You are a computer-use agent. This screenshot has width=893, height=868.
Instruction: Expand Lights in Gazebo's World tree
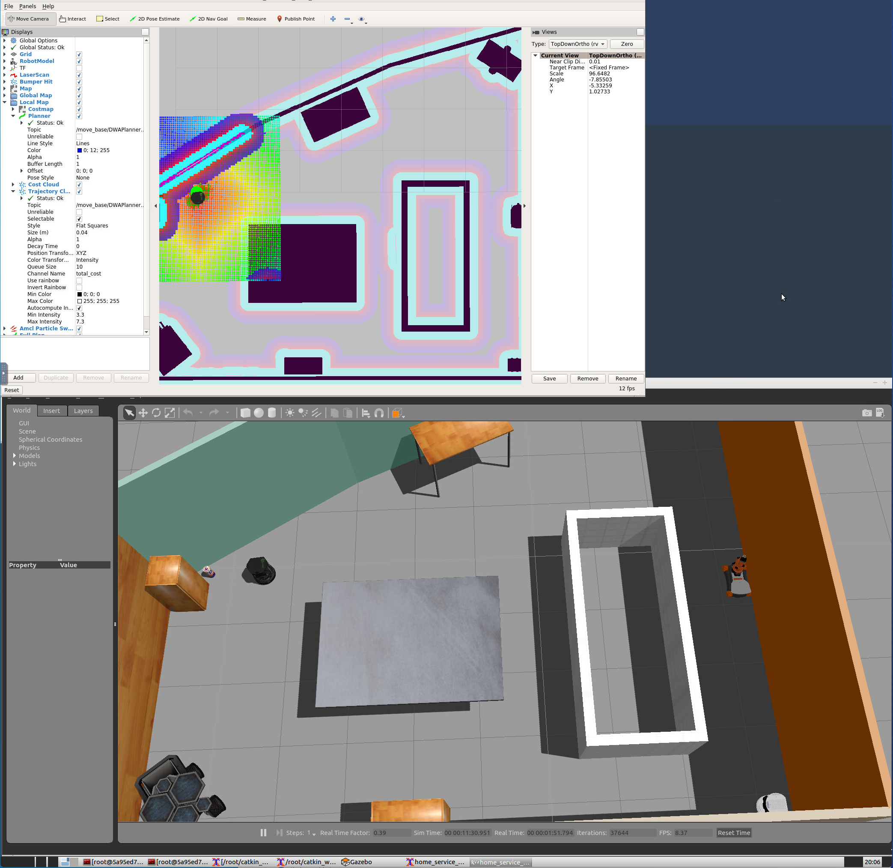(15, 464)
